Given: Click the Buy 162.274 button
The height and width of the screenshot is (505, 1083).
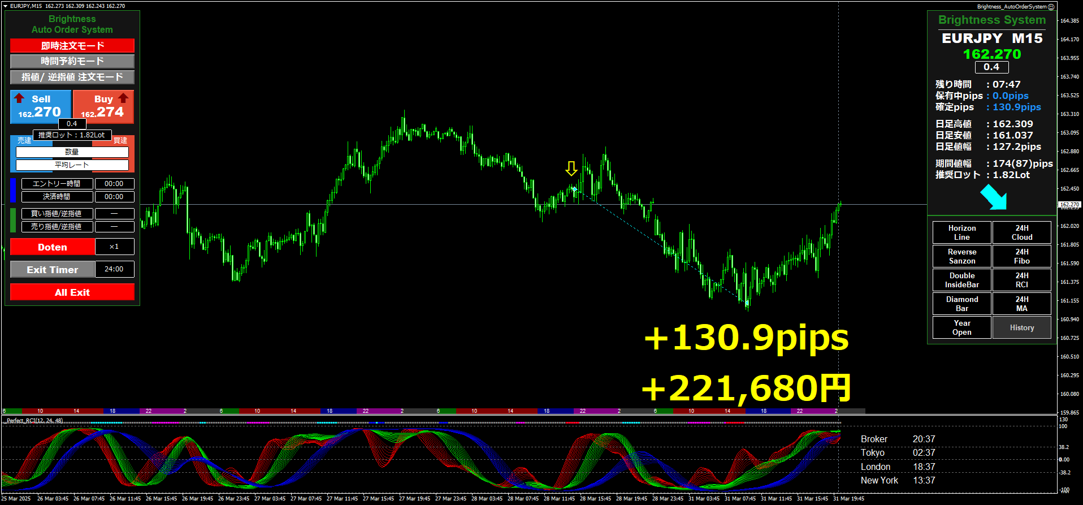Looking at the screenshot, I should point(103,106).
